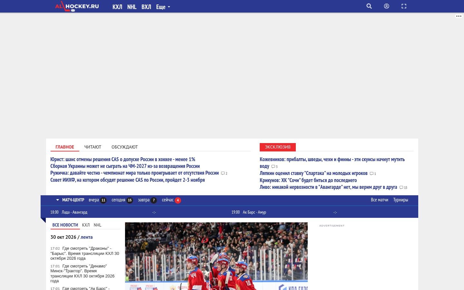This screenshot has width=464, height=290.
Task: Open Динамо Минск-Трактор broadcast news item
Action: coord(82,273)
